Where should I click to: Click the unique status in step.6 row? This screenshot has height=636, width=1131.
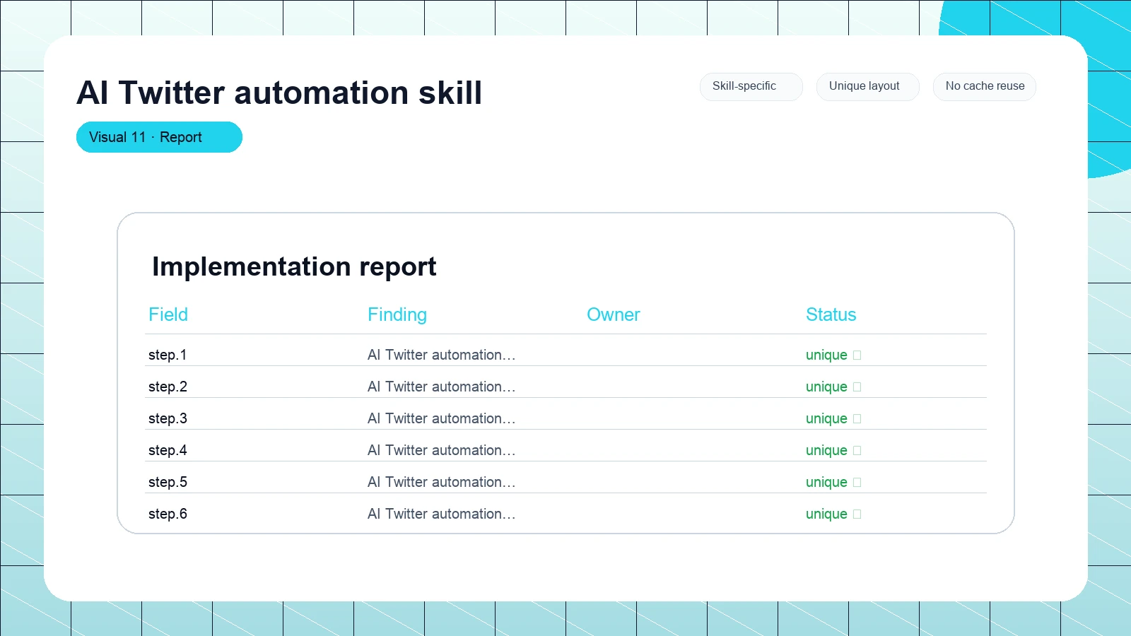click(x=833, y=514)
